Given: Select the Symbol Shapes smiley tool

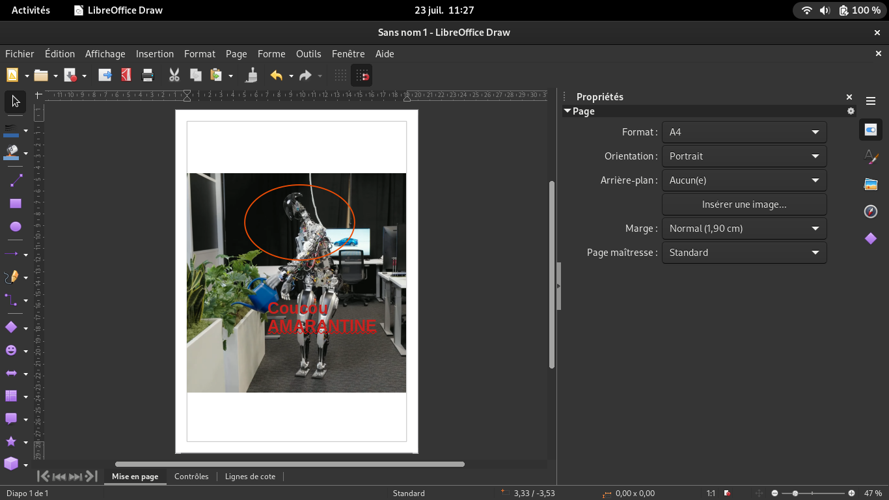Looking at the screenshot, I should click(x=12, y=350).
